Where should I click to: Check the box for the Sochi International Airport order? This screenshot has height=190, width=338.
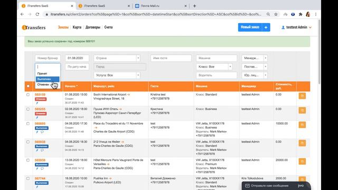pos(28,94)
